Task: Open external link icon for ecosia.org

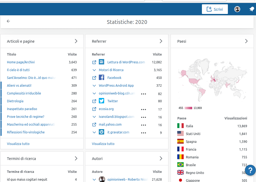Action: coord(94,109)
